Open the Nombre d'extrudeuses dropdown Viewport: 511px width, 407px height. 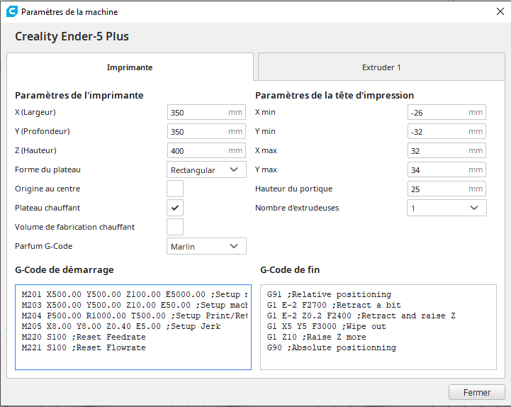[x=447, y=208]
